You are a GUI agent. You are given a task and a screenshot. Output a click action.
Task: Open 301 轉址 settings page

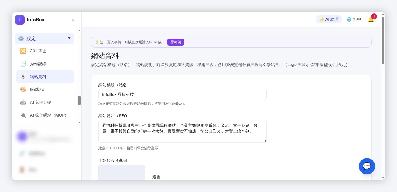(x=45, y=51)
